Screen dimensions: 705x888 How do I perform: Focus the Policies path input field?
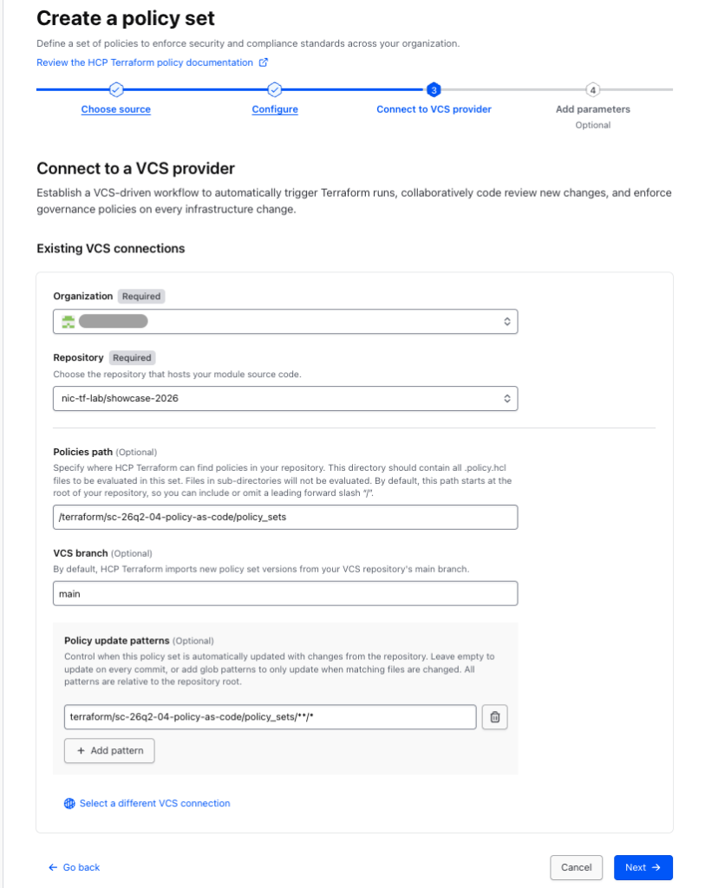[x=285, y=517]
